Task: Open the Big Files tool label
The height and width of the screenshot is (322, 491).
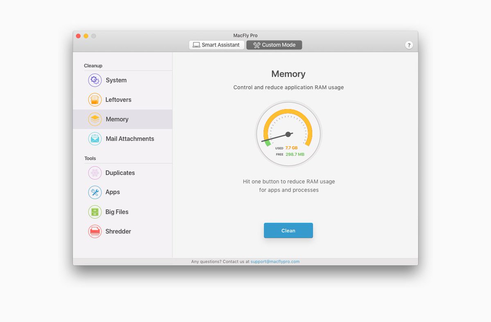Action: 117,212
